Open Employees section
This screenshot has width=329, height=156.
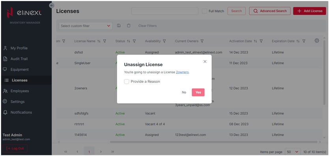[19, 91]
